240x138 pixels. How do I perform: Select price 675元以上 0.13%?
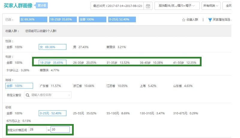point(19,121)
